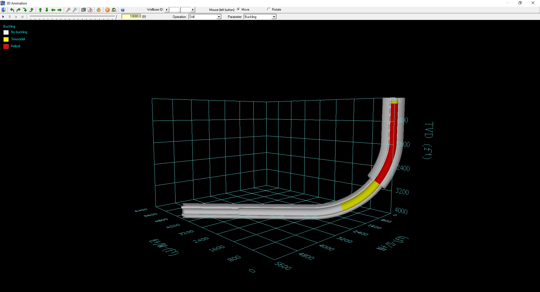Select the Rotate mouse mode radio button
540x292 pixels.
(269, 9)
